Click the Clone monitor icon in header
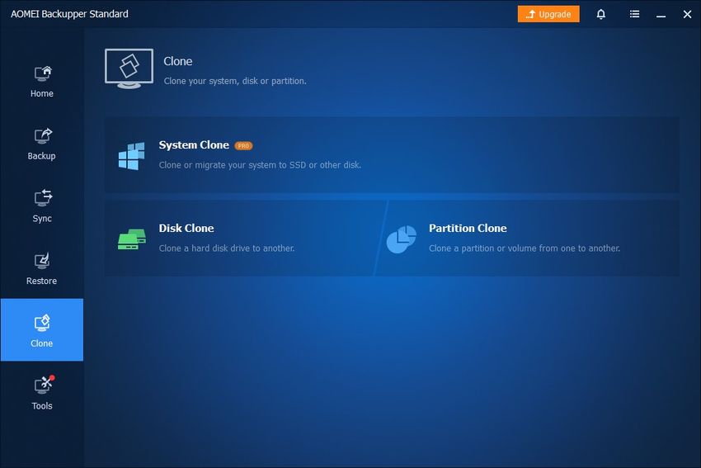 click(129, 69)
